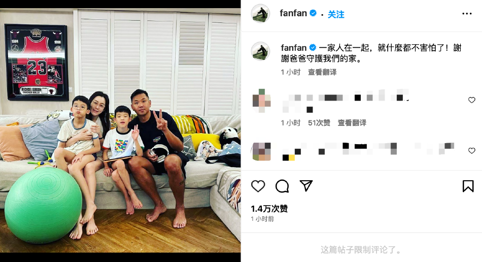The image size is (482, 262).
Task: Like the second comment with heart
Action: 471,150
